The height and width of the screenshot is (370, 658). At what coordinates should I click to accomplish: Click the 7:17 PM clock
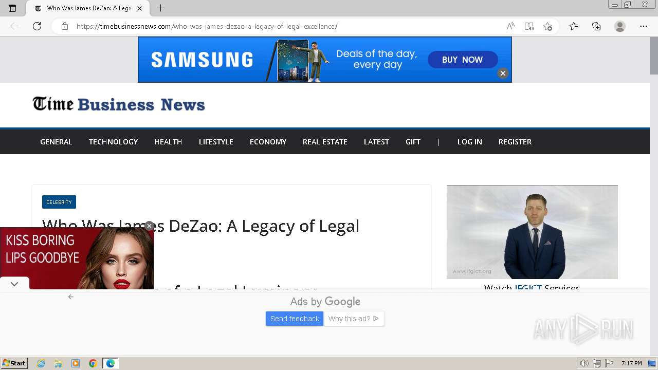(x=632, y=363)
